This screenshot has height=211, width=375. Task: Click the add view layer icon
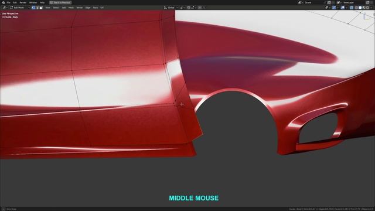pos(367,2)
